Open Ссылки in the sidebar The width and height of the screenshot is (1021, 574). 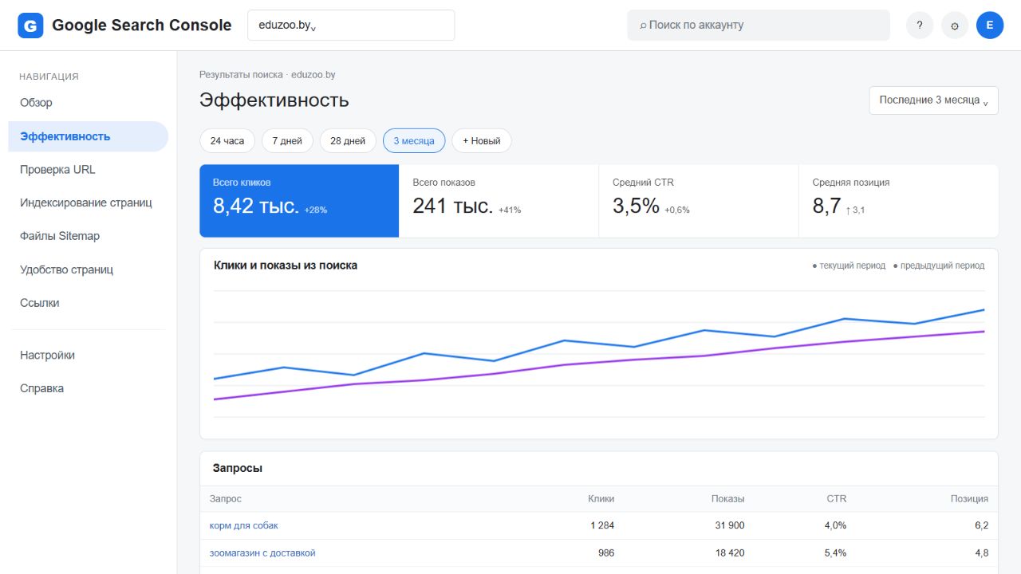pyautogui.click(x=88, y=304)
